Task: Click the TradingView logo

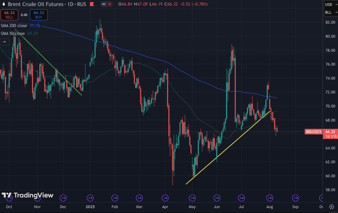Action: [x=27, y=195]
